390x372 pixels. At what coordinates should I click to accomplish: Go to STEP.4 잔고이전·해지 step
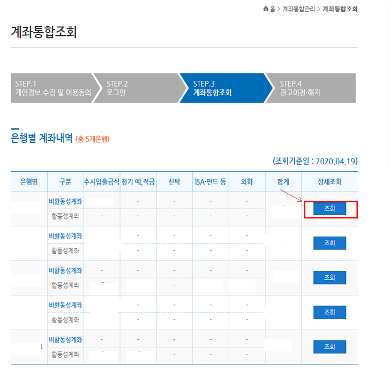tap(312, 88)
